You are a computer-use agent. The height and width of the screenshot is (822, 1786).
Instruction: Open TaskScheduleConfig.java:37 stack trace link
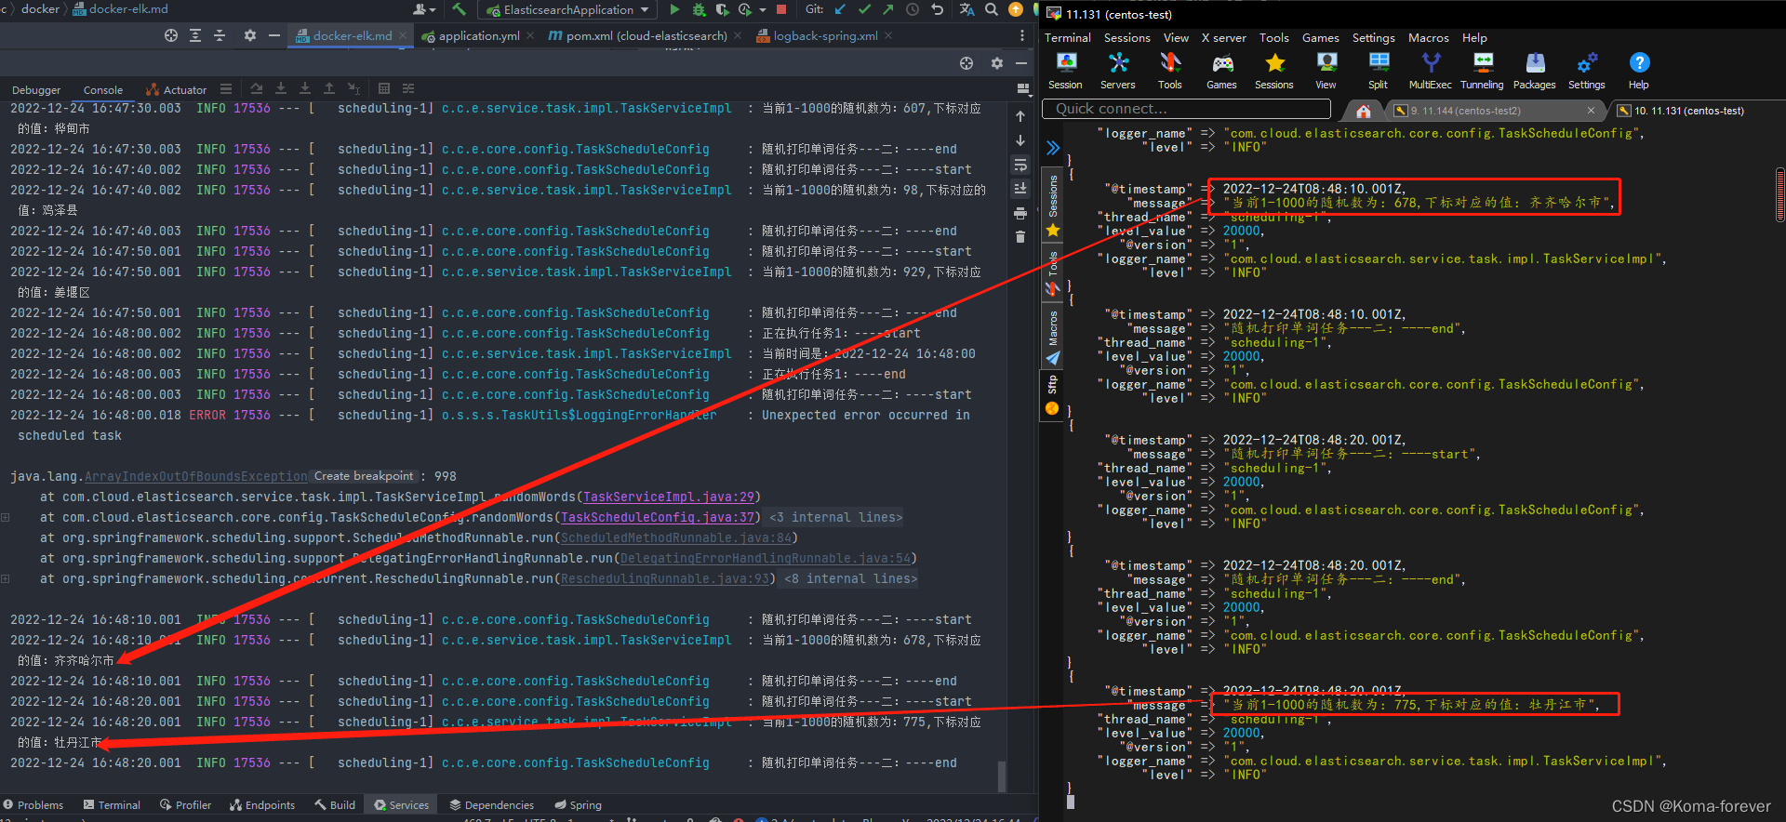pos(658,517)
